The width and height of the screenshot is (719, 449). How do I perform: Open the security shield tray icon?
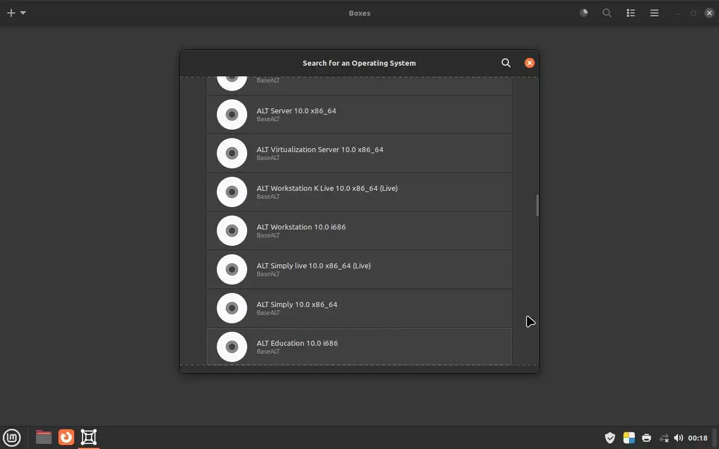pyautogui.click(x=610, y=438)
